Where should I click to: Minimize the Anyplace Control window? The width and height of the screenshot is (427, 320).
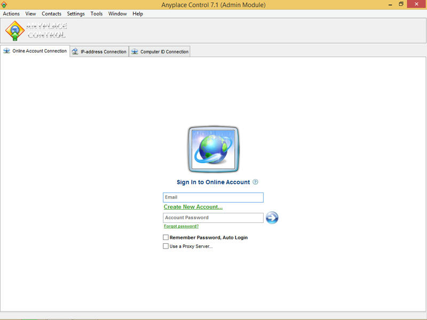390,4
